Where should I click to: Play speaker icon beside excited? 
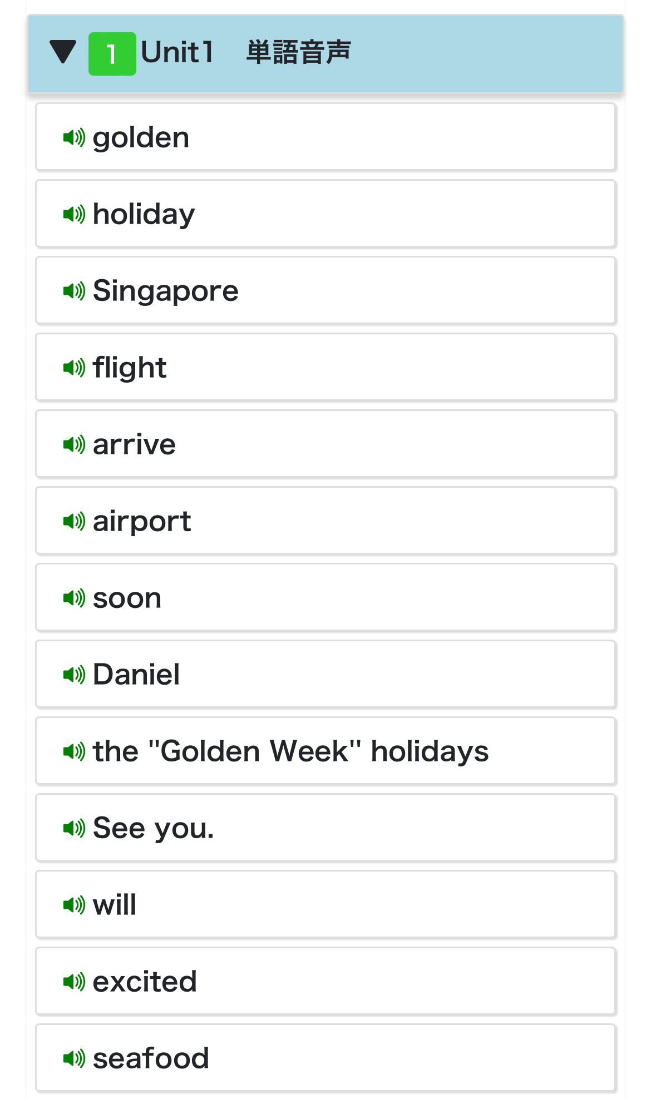[74, 981]
